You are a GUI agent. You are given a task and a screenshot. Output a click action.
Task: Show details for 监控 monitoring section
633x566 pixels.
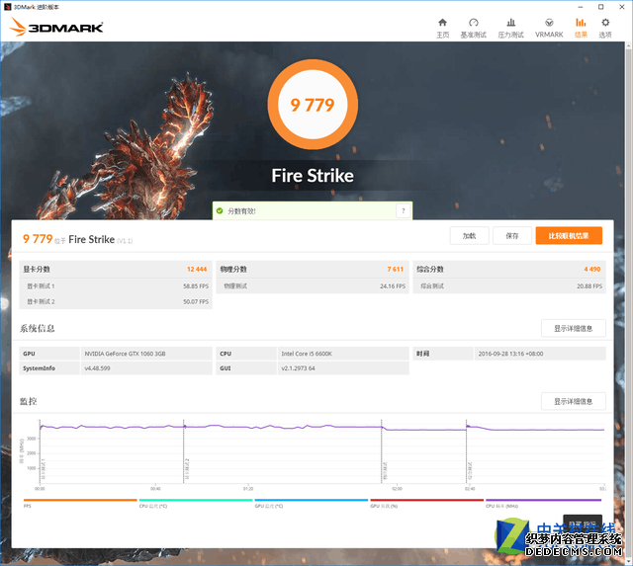[x=574, y=401]
